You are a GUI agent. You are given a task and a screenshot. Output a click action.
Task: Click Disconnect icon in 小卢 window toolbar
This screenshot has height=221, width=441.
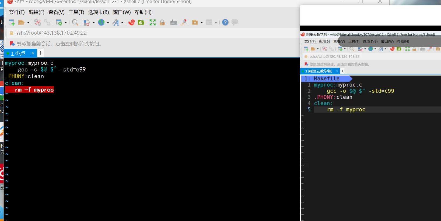coord(38,22)
